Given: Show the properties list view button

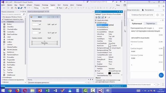Looking at the screenshot, I should [103, 17].
